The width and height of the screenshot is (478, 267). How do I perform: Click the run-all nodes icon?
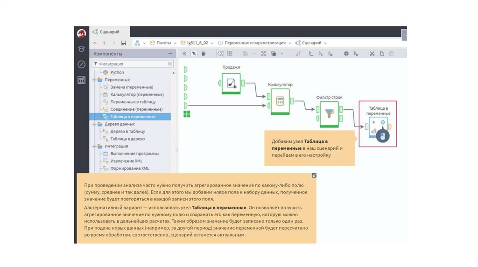(x=310, y=53)
